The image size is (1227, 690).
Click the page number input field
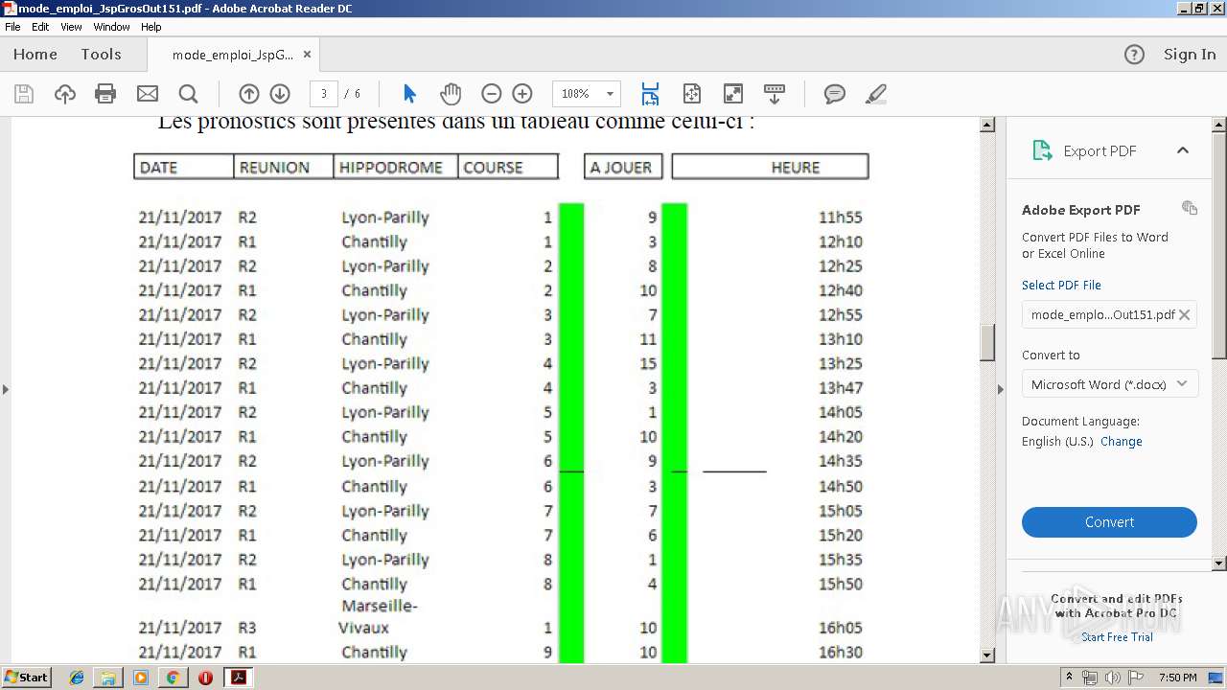pos(324,94)
